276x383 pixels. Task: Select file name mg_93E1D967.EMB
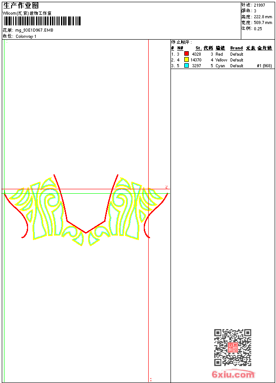click(34, 30)
